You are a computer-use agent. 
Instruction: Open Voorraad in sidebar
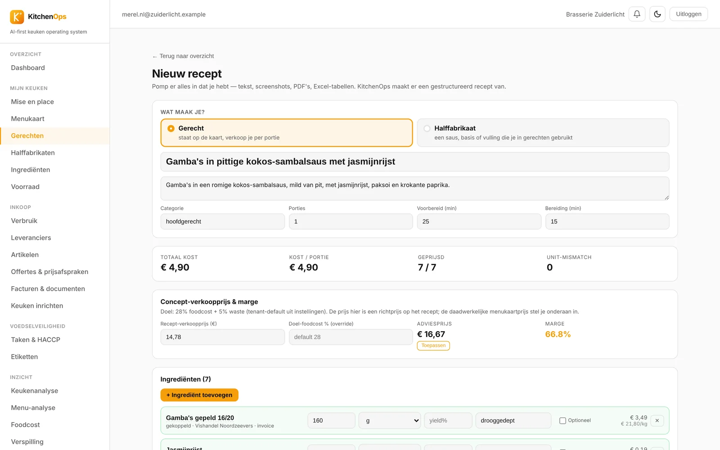25,187
